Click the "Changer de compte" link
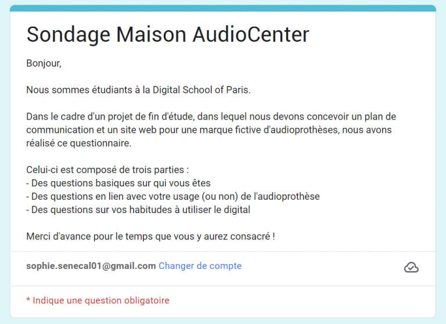The height and width of the screenshot is (324, 446). (x=200, y=266)
